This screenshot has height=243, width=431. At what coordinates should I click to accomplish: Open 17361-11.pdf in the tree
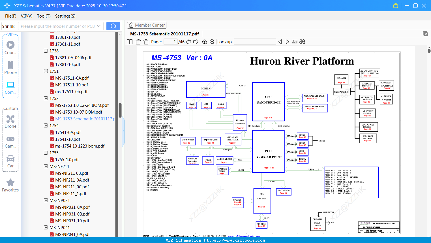(68, 44)
